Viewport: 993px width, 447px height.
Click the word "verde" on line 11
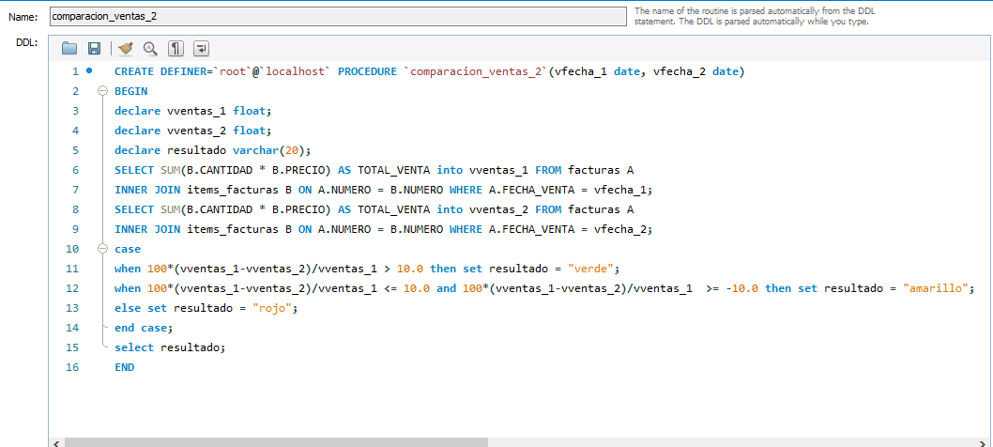pos(591,269)
